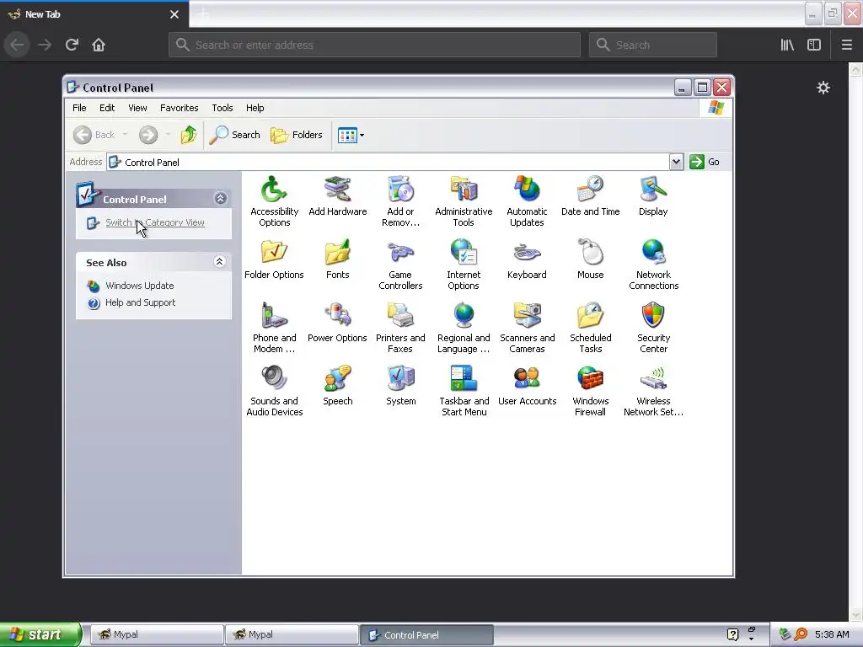Click the Control Panel address field
The image size is (863, 647).
[388, 162]
